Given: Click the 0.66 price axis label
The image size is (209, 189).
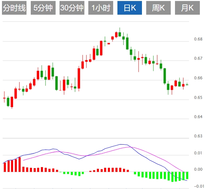Looking at the screenshot, I should (x=198, y=78).
